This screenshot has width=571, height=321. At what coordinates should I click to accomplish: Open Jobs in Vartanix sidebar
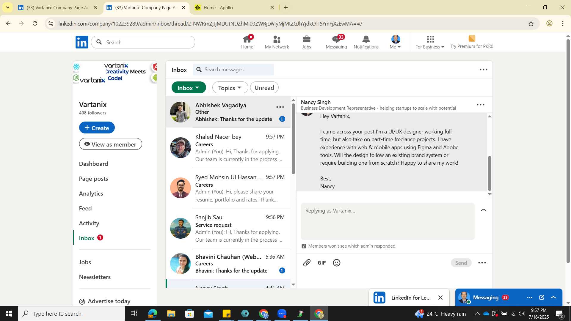click(85, 262)
